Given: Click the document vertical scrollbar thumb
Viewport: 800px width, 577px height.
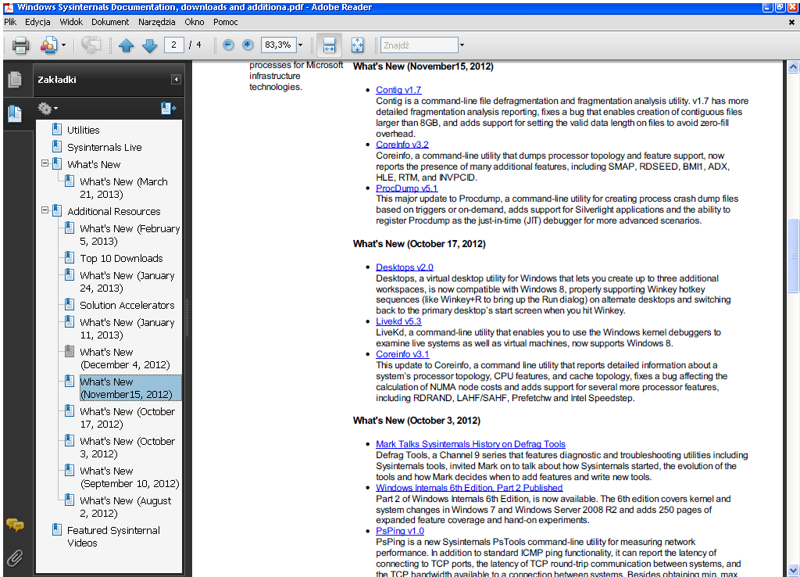Looking at the screenshot, I should (793, 256).
